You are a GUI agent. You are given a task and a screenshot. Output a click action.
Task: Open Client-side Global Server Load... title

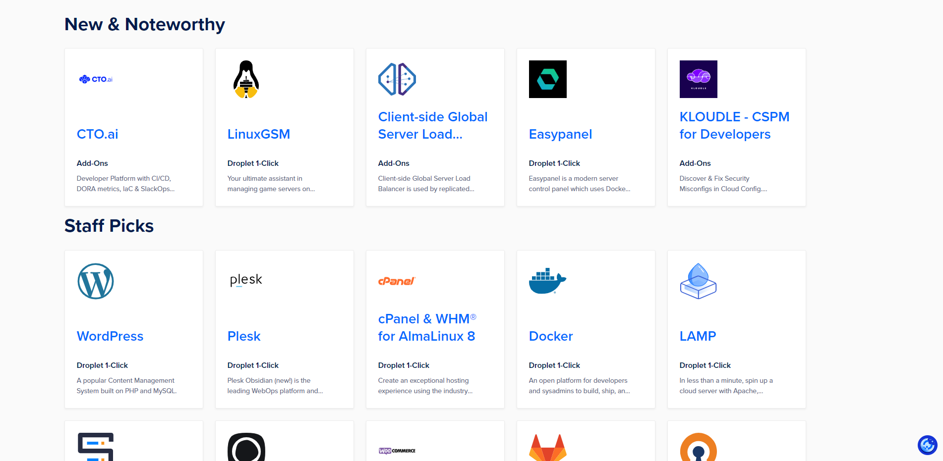pyautogui.click(x=433, y=125)
